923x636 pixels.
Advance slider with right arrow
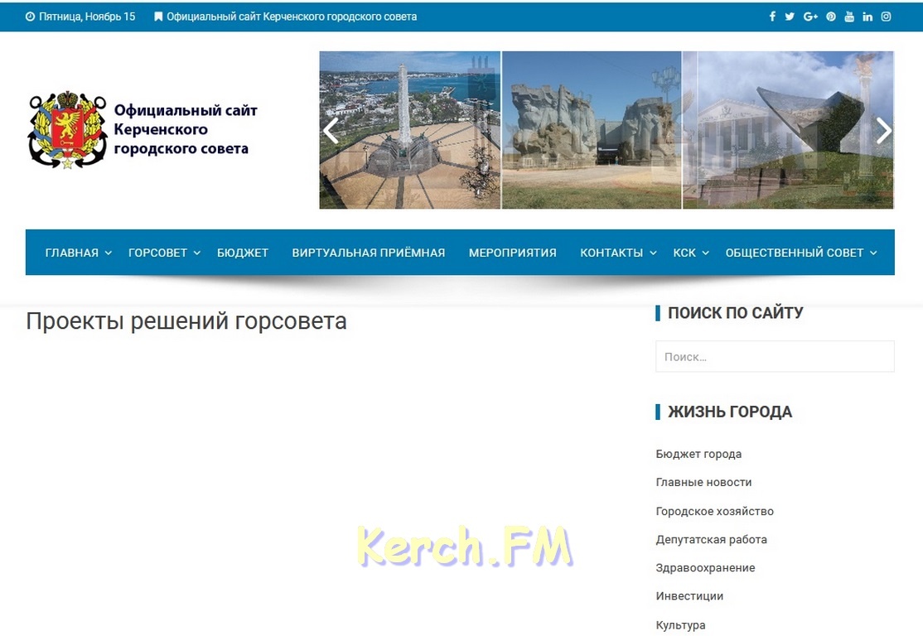click(x=883, y=131)
